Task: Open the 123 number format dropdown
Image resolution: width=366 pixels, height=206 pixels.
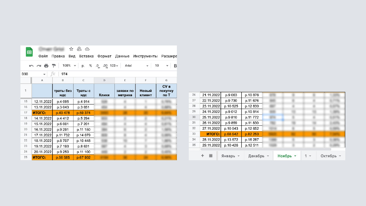Action: (x=114, y=66)
